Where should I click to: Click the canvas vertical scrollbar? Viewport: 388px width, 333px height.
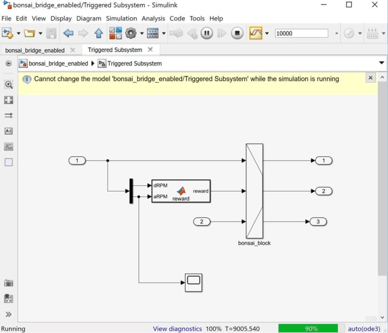tap(382, 178)
